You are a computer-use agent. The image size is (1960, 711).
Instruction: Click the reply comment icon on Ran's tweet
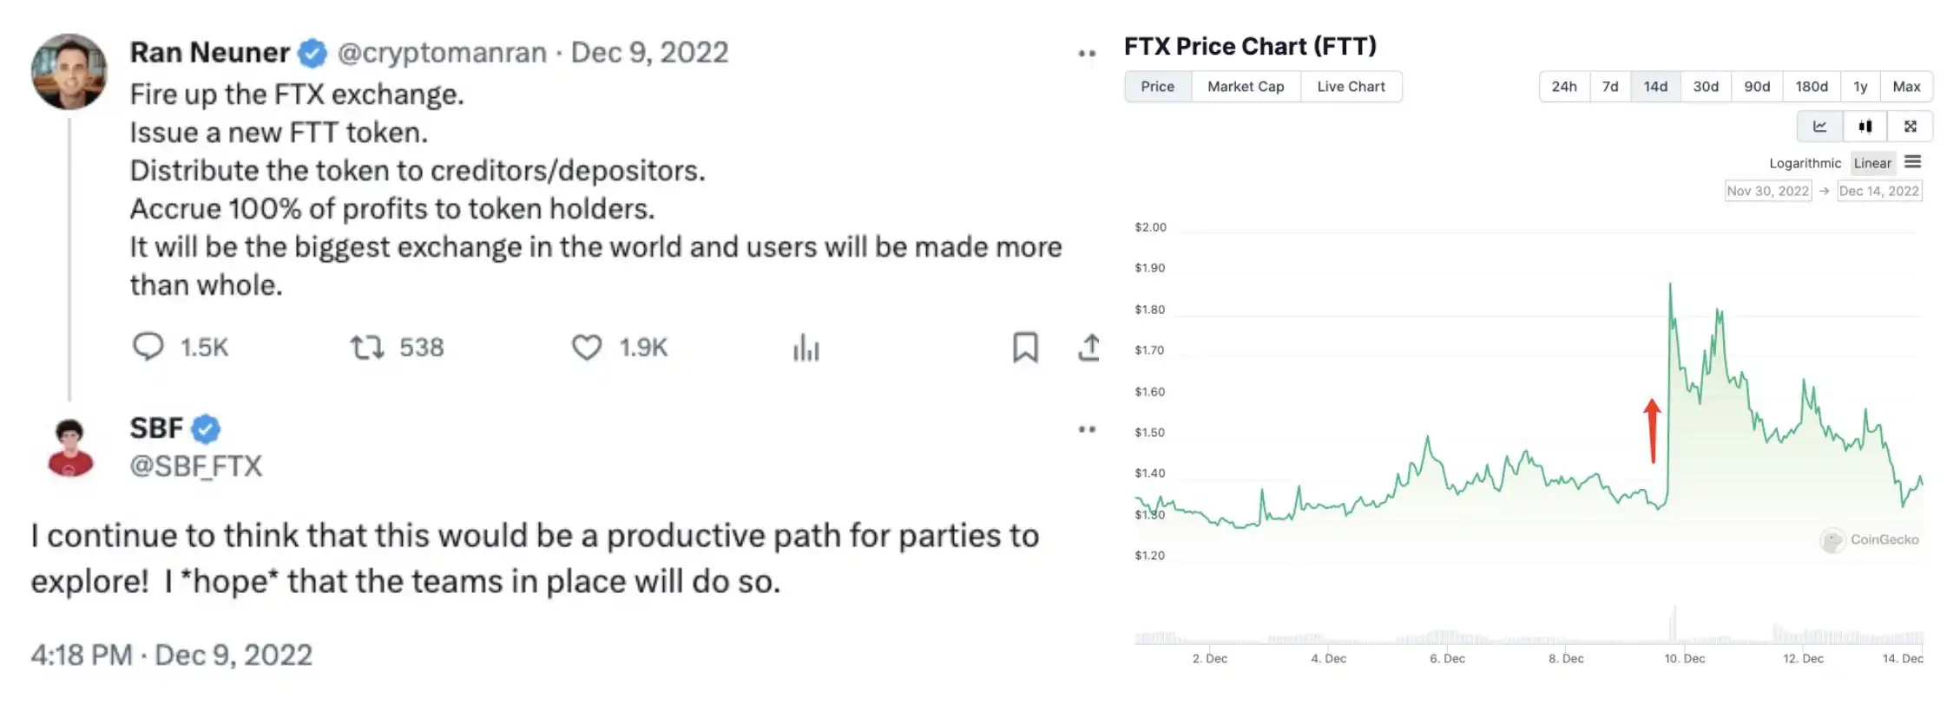148,347
